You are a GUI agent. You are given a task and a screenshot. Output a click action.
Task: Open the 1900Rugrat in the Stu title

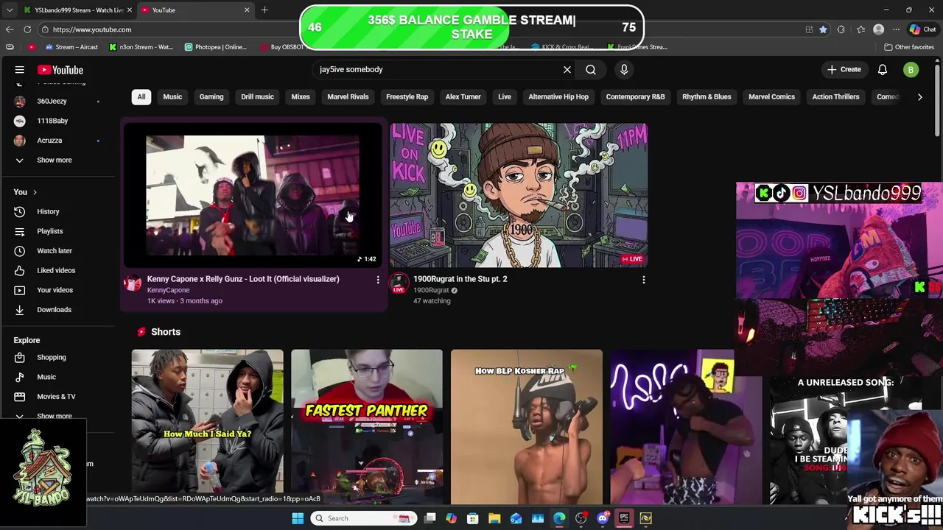[x=460, y=279]
